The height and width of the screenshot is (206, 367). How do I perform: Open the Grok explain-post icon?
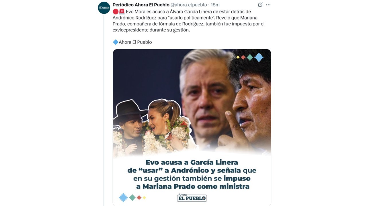[260, 5]
